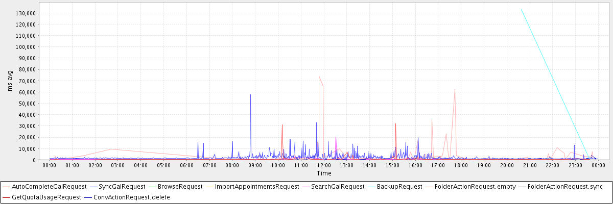Screen dimensions: 613x204
Task: Click the GetQuotaUsageRequest legend entry
Action: (46, 197)
